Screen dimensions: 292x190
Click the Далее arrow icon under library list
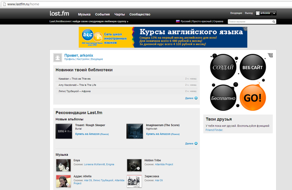[x=196, y=98]
